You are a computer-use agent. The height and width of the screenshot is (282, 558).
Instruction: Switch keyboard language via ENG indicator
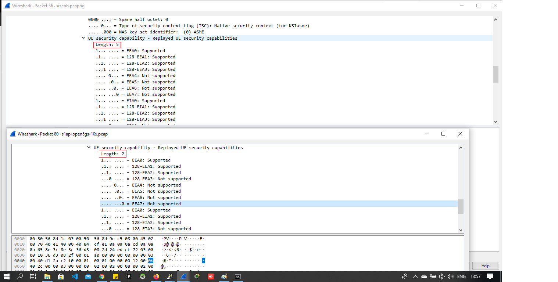click(461, 276)
